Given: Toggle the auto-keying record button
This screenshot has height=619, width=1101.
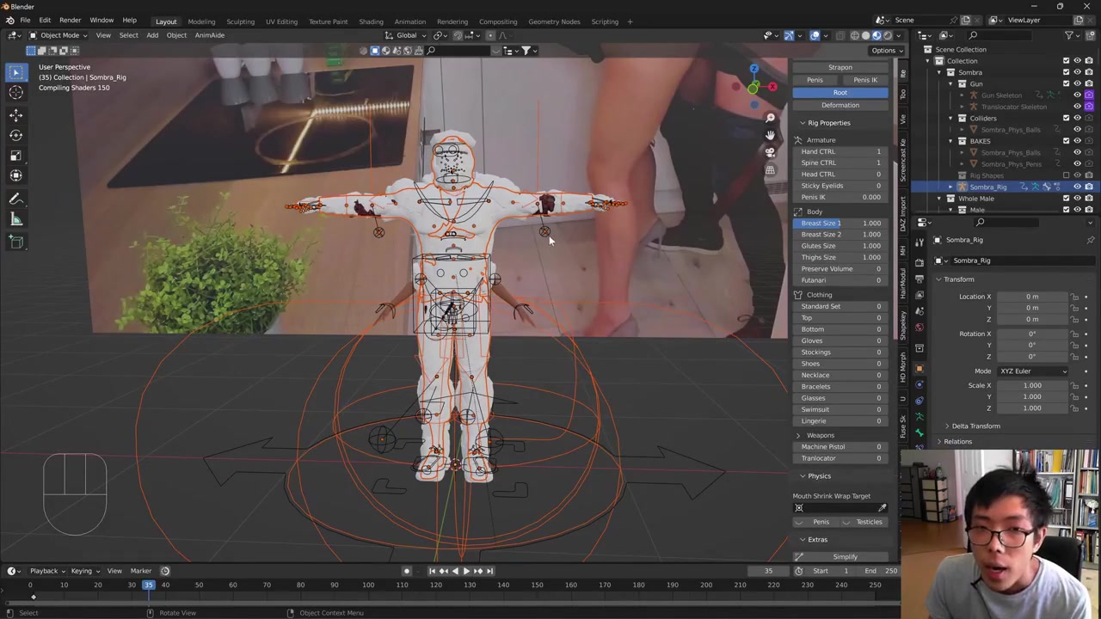Looking at the screenshot, I should click(407, 571).
